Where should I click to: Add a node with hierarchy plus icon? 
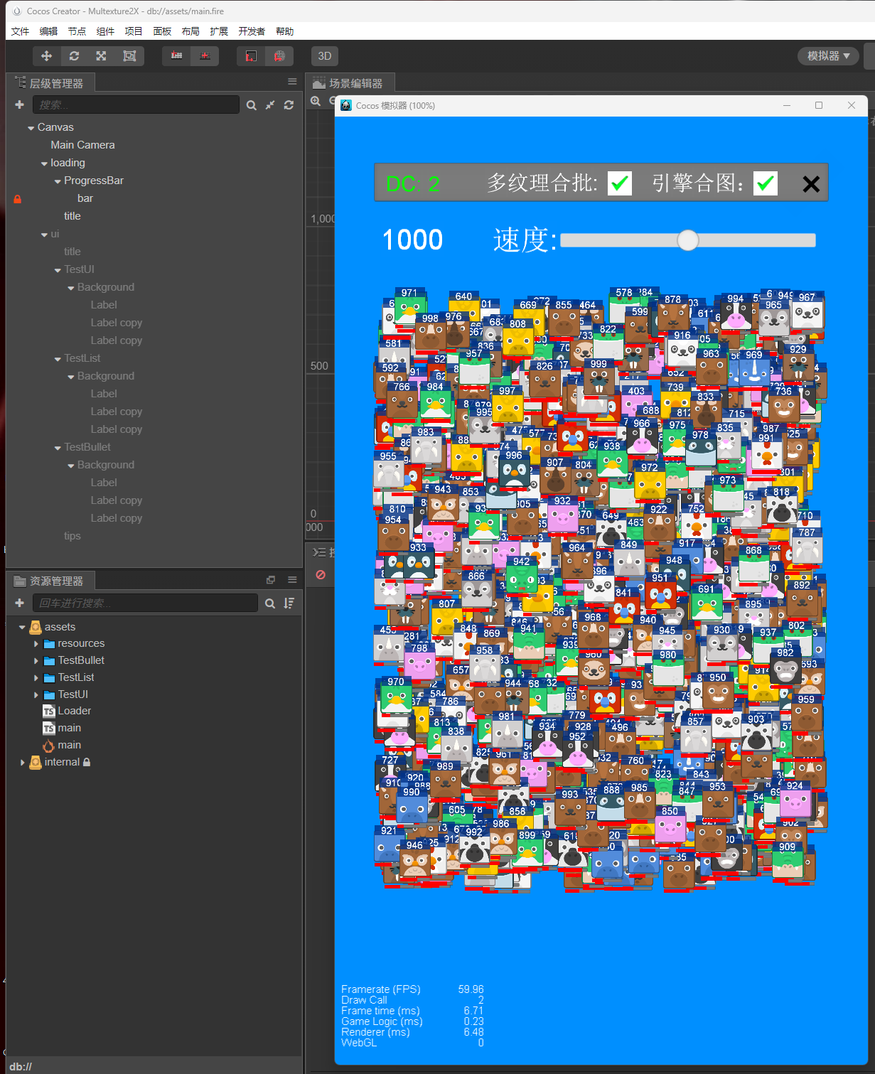[x=19, y=104]
